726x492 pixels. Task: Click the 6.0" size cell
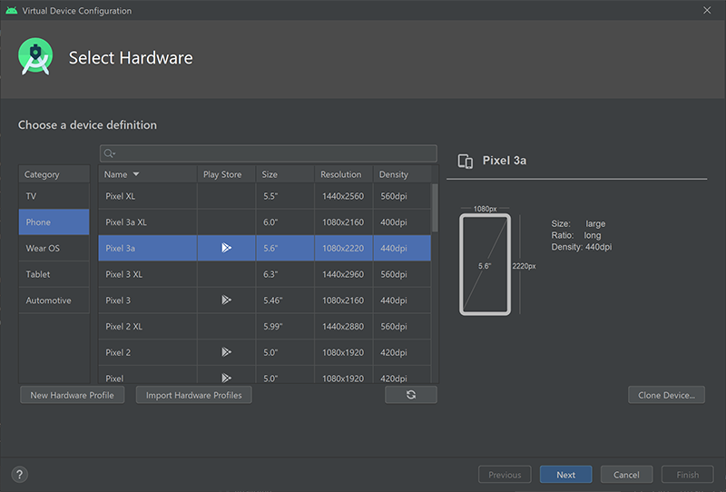click(285, 221)
